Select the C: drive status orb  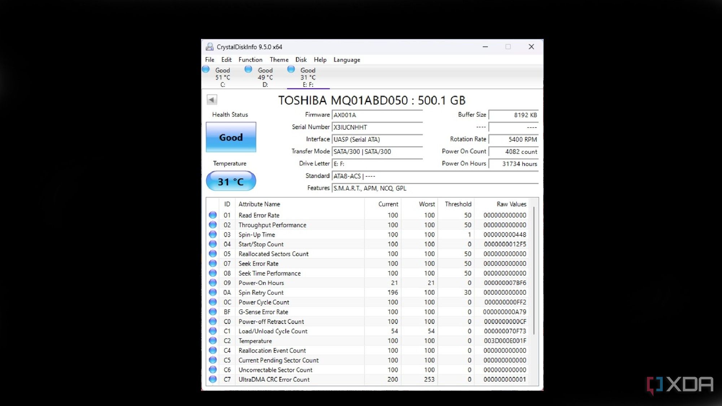pos(206,69)
